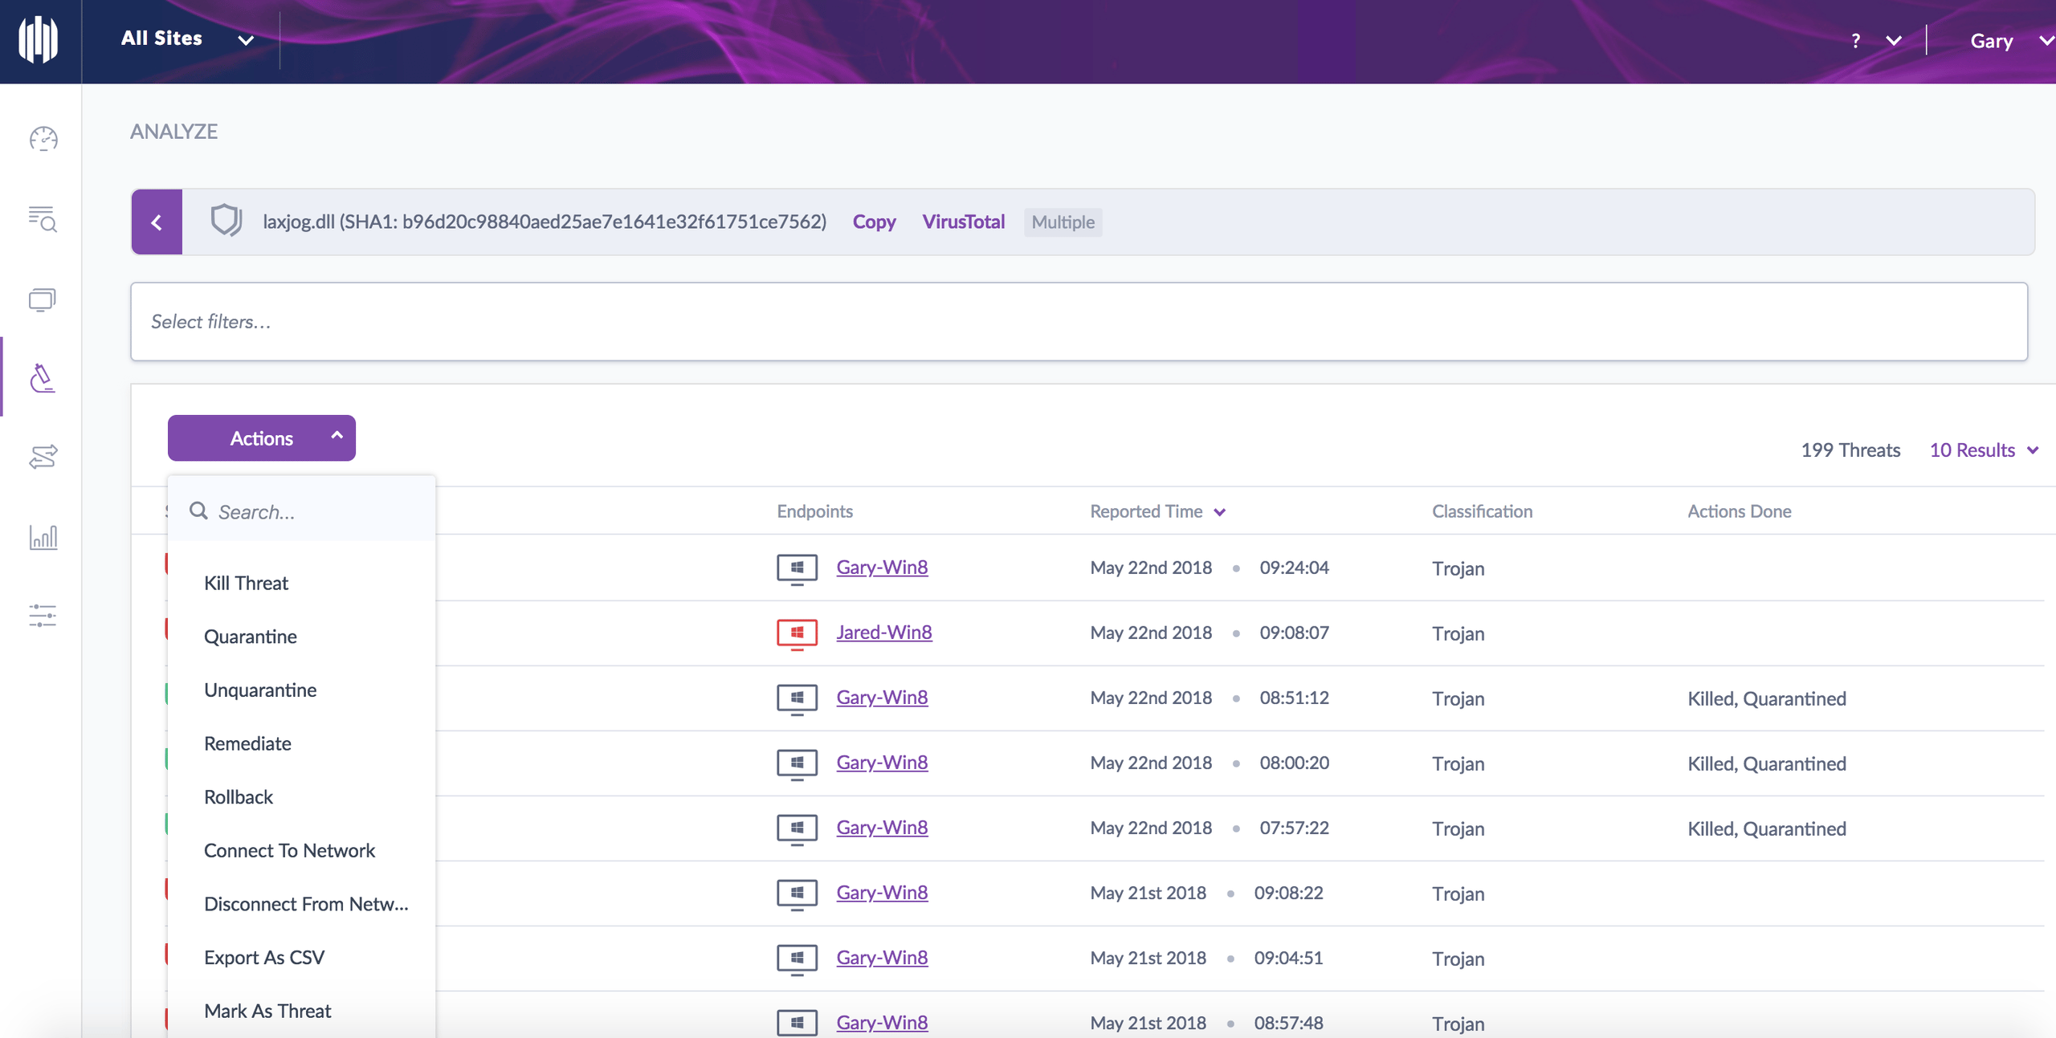Click the Actions Done column header
This screenshot has width=2056, height=1038.
point(1739,511)
